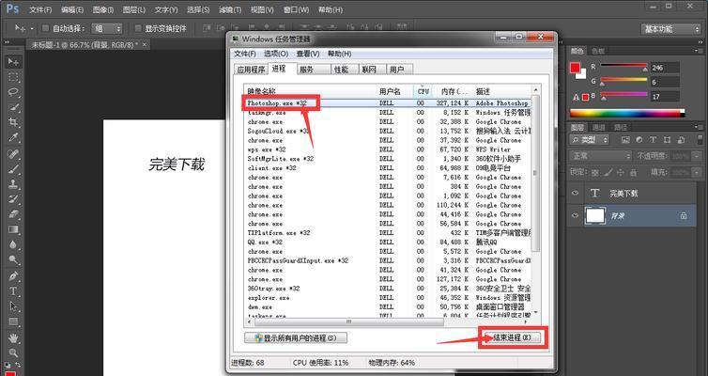Select the Horizontal Type tool

pos(13,291)
